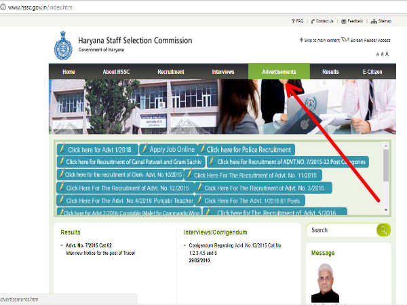The image size is (407, 305).
Task: Open Advt. No.4/2016 Punjabi Teacher
Action: click(x=125, y=201)
